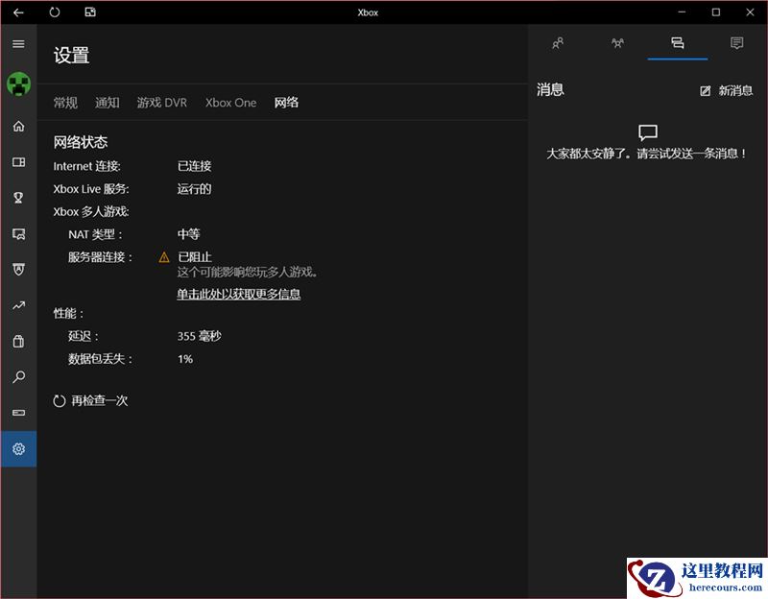Click the back arrow in the title bar
The image size is (768, 599).
coord(19,12)
